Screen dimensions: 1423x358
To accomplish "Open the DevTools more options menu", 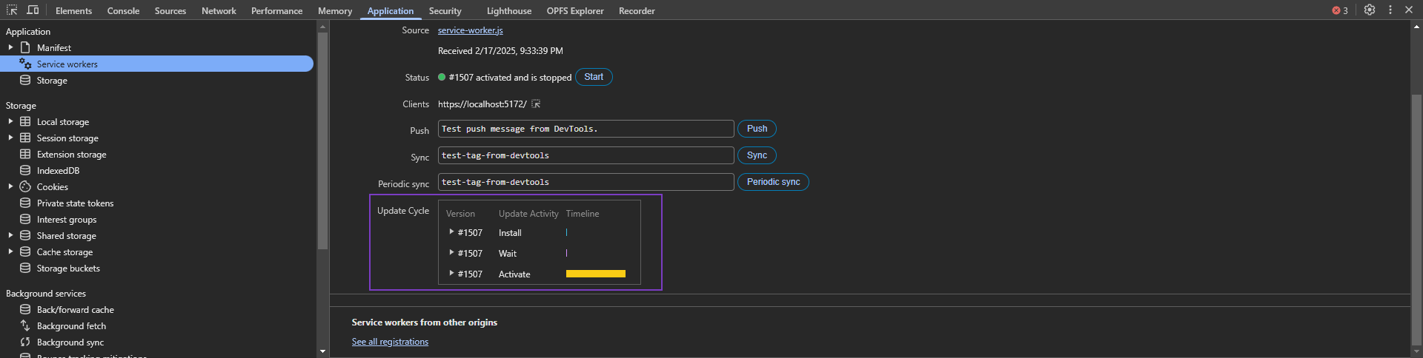I will pos(1390,10).
